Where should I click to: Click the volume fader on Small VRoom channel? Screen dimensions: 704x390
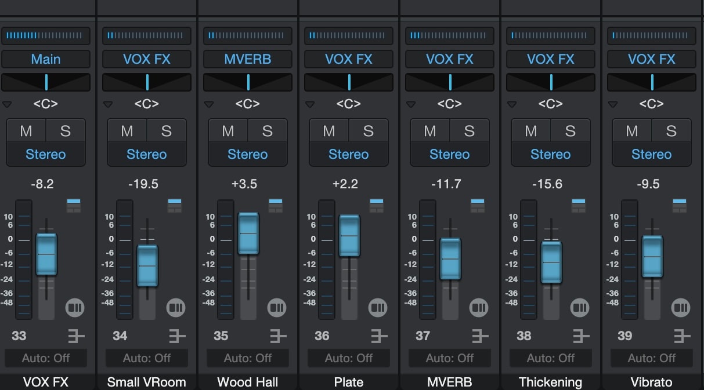coord(147,266)
